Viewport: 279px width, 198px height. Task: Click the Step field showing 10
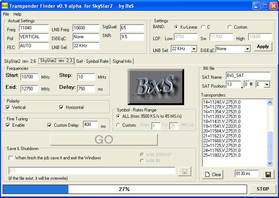click(x=86, y=77)
